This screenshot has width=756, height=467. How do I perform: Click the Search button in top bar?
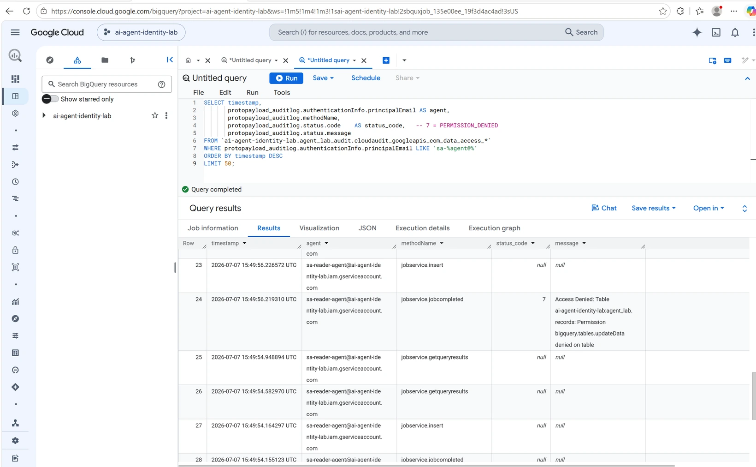click(581, 32)
